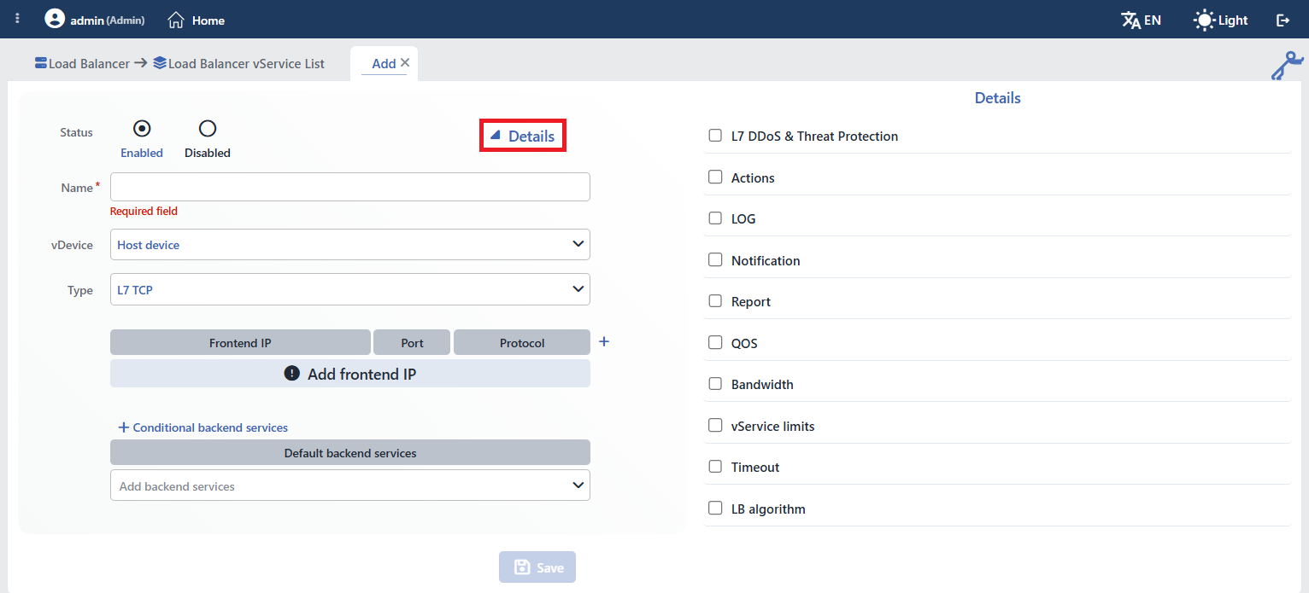
Task: Enable the LOG checkbox
Action: (x=715, y=218)
